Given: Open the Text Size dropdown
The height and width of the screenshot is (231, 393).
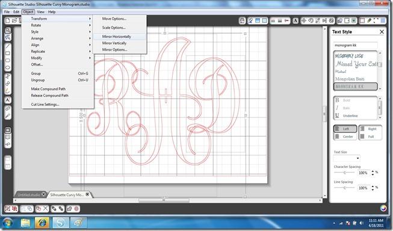Looking at the screenshot, I should tap(347, 158).
